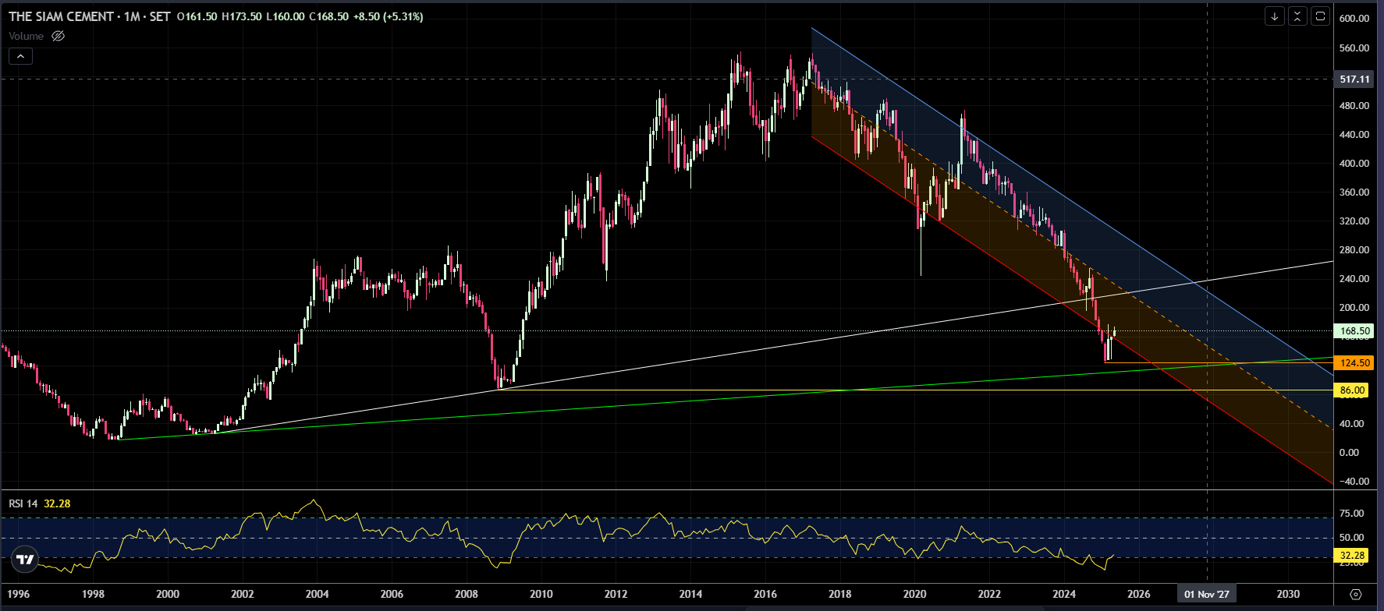Click the O161.50 open value in legend
This screenshot has height=611, width=1384.
197,16
